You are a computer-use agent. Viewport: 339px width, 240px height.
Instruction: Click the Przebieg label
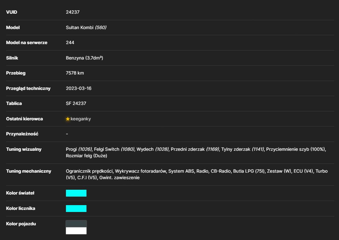[x=16, y=73]
